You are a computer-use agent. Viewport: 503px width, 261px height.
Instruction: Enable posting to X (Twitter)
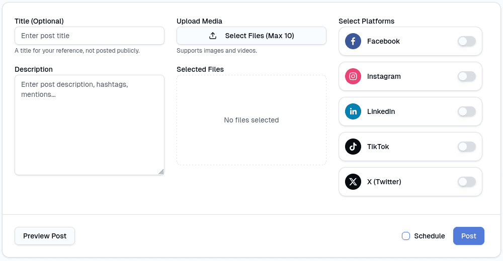pyautogui.click(x=466, y=182)
